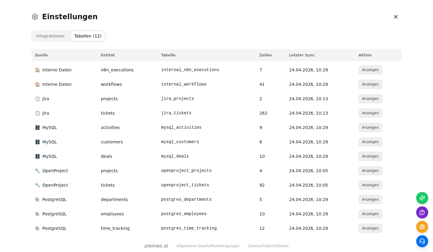Click the row count 41

click(x=262, y=84)
